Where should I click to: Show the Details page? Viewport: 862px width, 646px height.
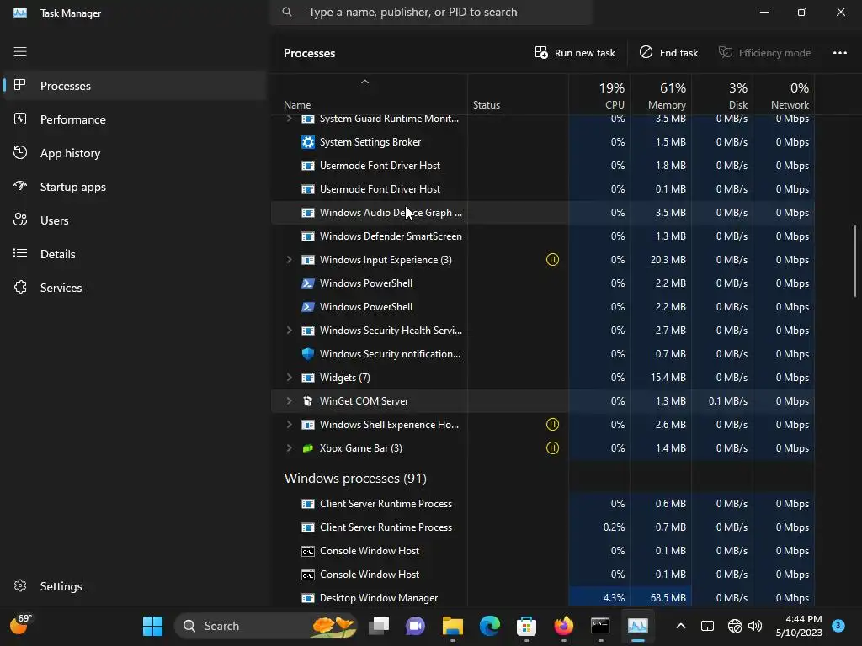pos(134,254)
